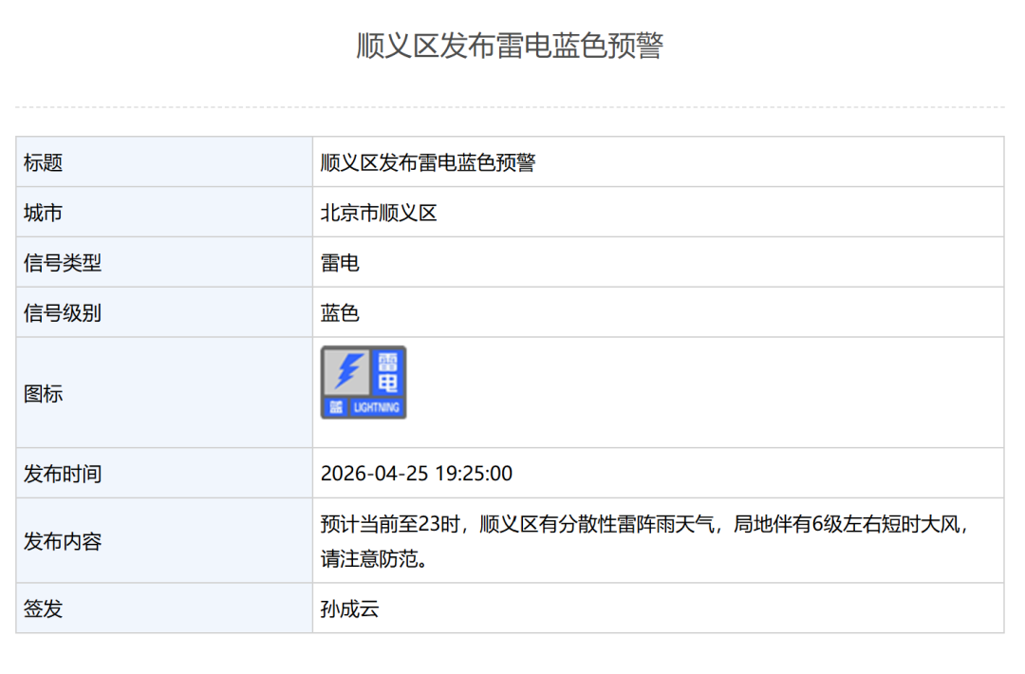1025x674 pixels.
Task: Select the warning content text starting 预计当前至23时
Action: point(645,541)
